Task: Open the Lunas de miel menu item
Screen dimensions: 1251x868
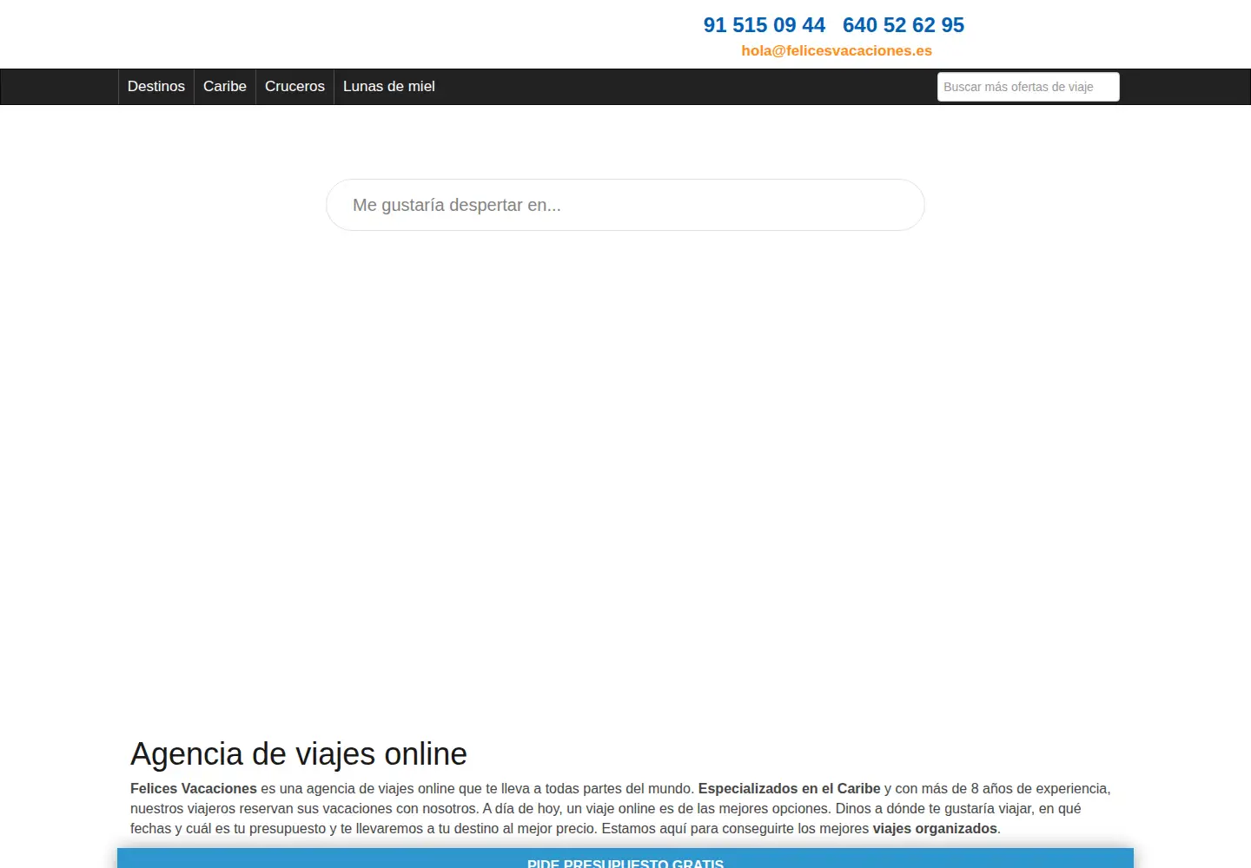Action: point(389,87)
